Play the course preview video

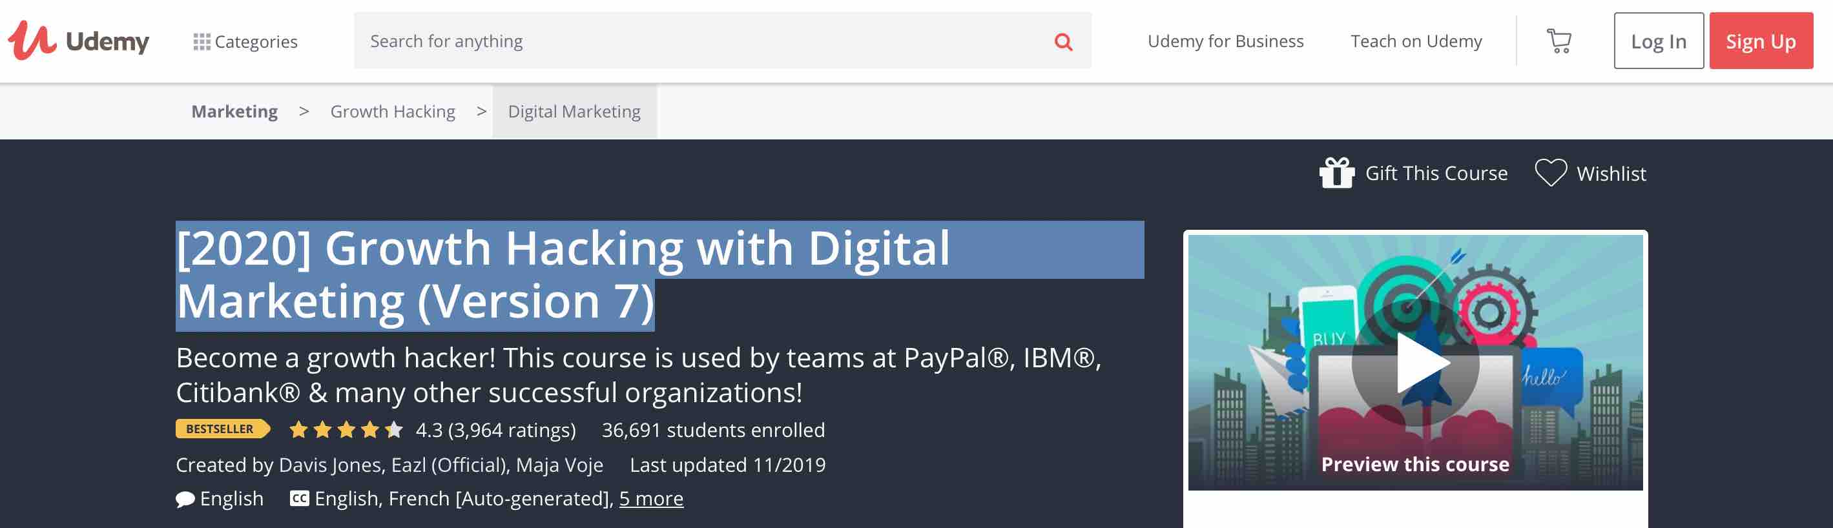click(1414, 362)
